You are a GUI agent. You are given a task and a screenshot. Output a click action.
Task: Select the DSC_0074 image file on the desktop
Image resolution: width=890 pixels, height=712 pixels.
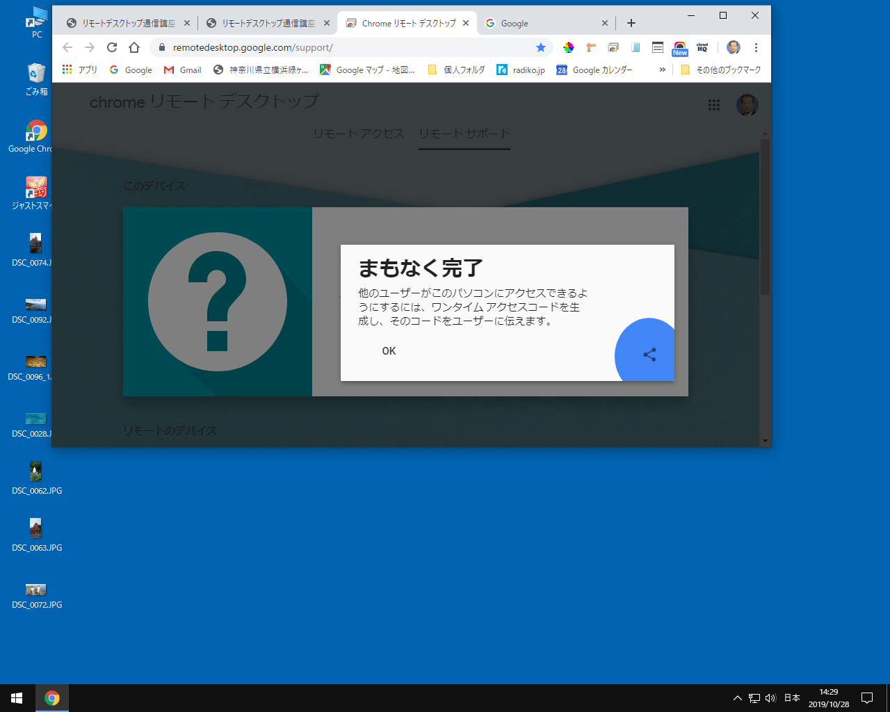pyautogui.click(x=32, y=250)
